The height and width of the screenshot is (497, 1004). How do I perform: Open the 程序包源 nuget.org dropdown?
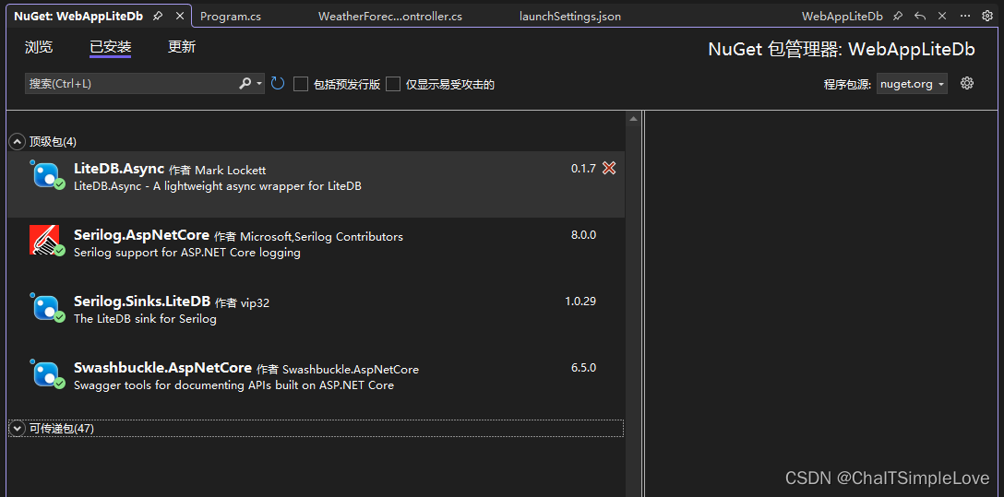tap(912, 84)
